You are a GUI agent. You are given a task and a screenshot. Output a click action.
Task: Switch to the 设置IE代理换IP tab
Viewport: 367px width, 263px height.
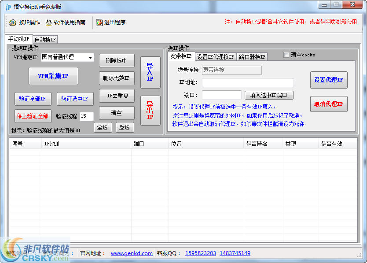click(216, 56)
